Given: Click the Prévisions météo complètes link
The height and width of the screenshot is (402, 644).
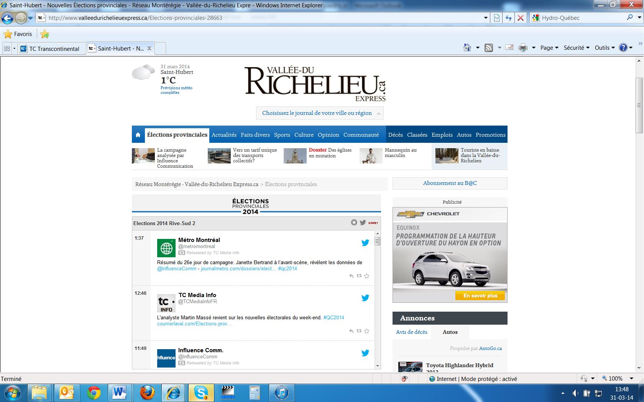Looking at the screenshot, I should (176, 90).
